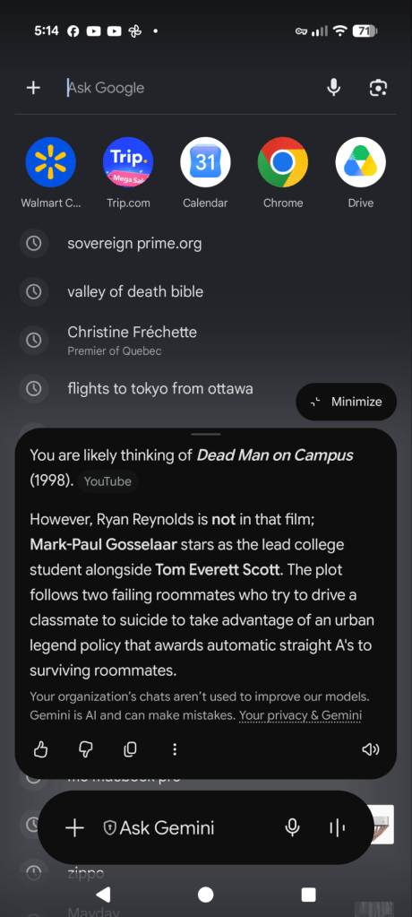
Task: Copy the Gemini response text
Action: (x=131, y=749)
